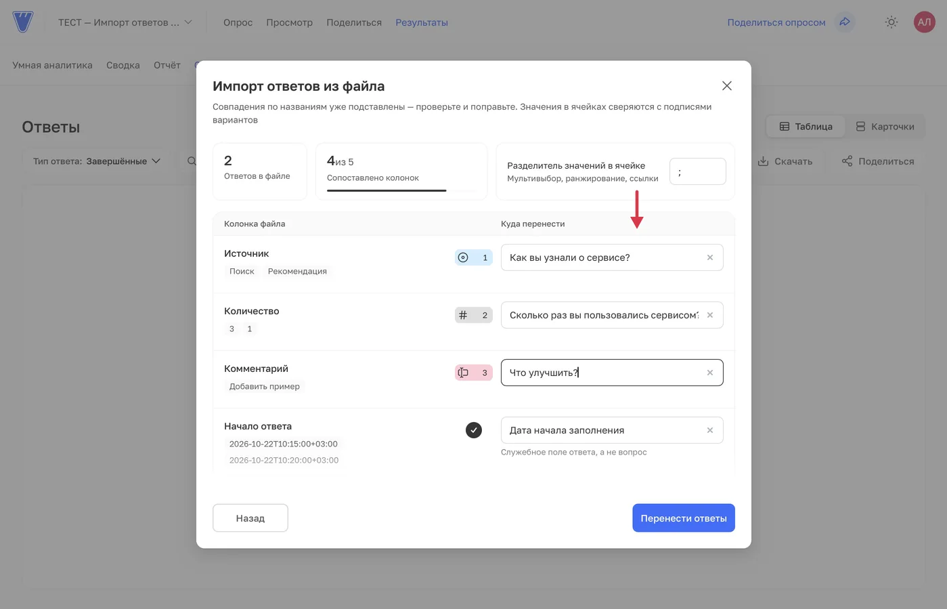The image size is (947, 609).
Task: Open the Поделиться tab in the top nav
Action: 354,22
